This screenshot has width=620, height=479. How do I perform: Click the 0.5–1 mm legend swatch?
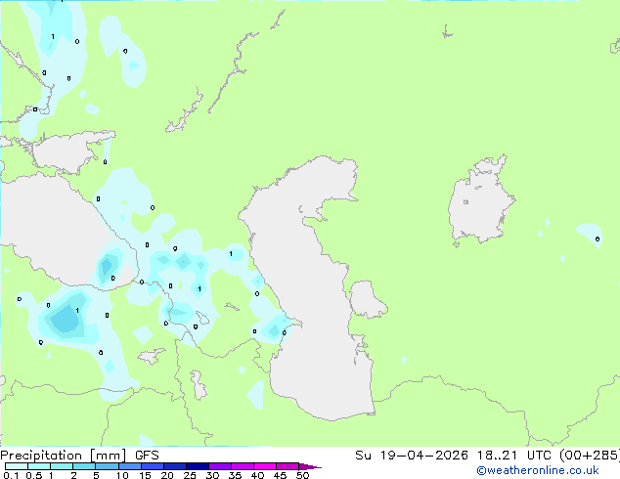click(39, 466)
